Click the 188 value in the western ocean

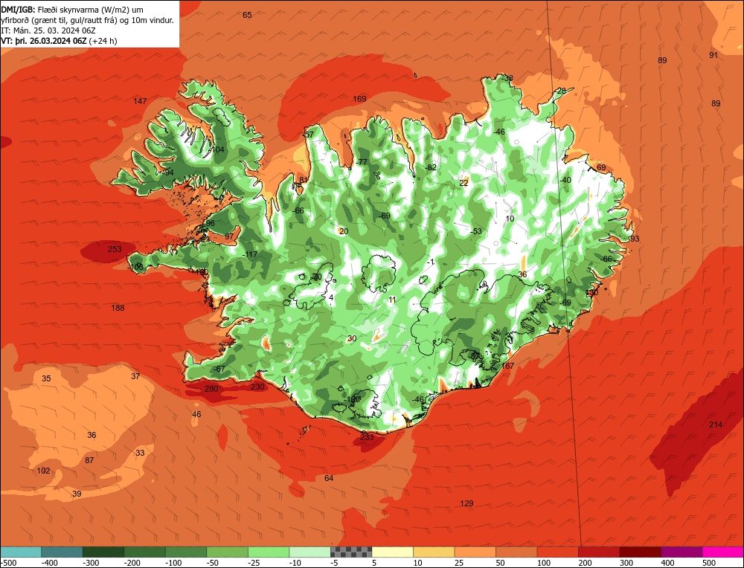pyautogui.click(x=118, y=308)
